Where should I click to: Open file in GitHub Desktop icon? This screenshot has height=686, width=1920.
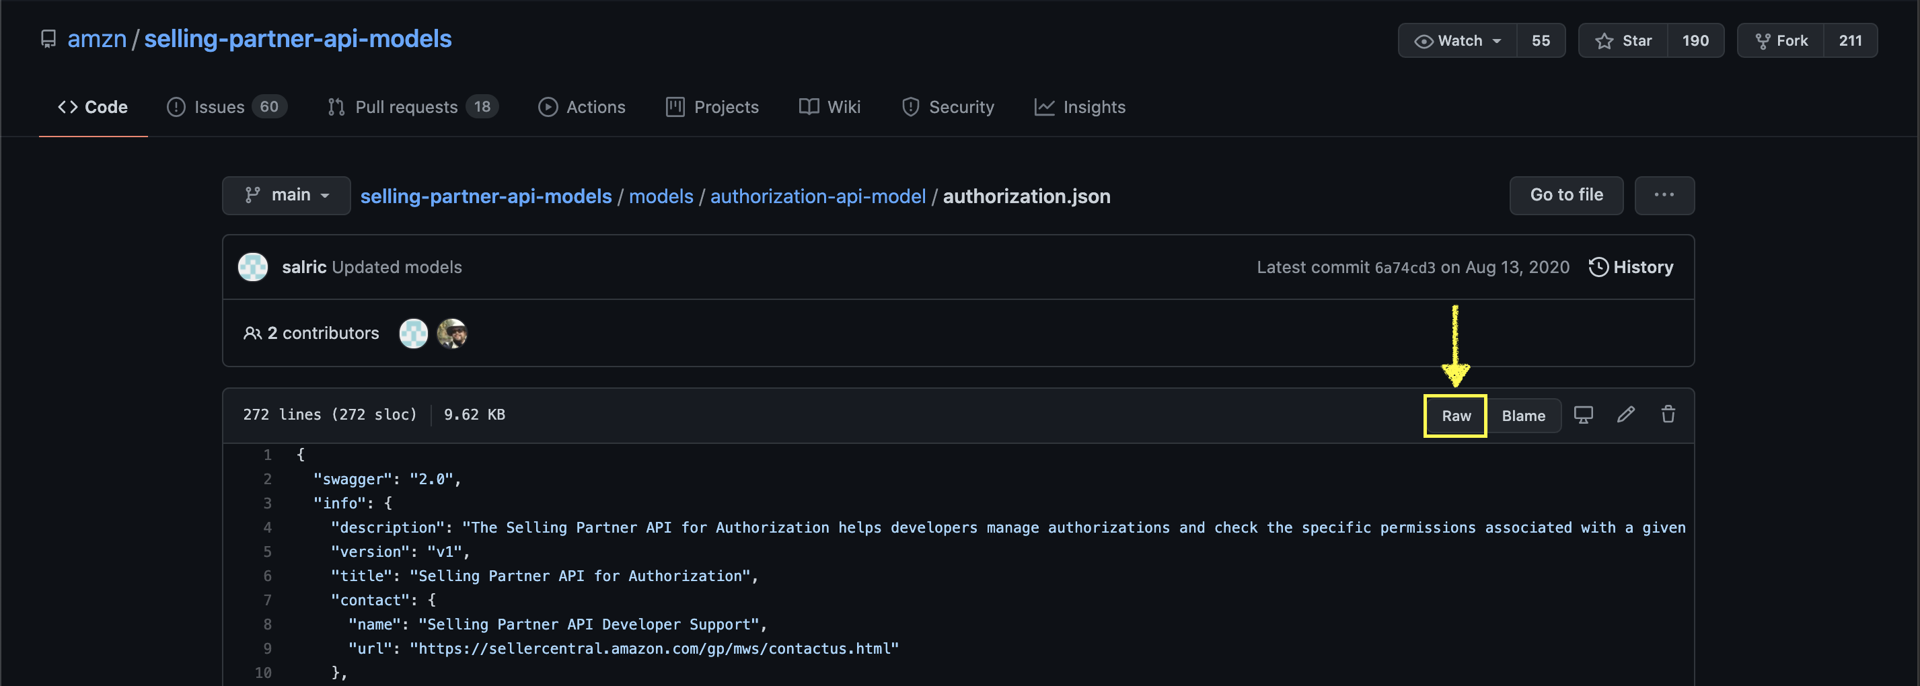click(x=1583, y=415)
